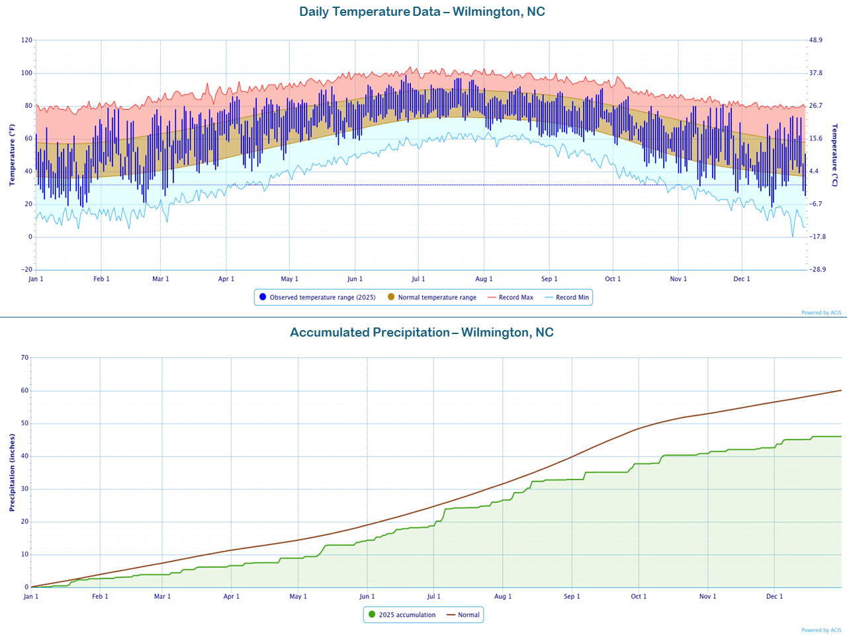
Task: Click Dec 1 label on precipitation chart axis
Action: click(x=774, y=597)
